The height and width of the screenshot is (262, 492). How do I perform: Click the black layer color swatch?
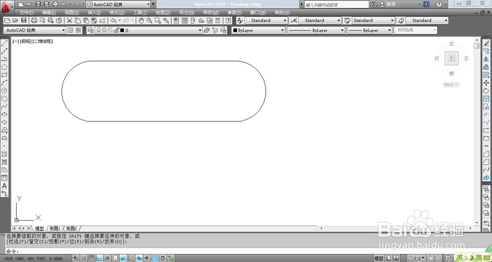(x=122, y=30)
